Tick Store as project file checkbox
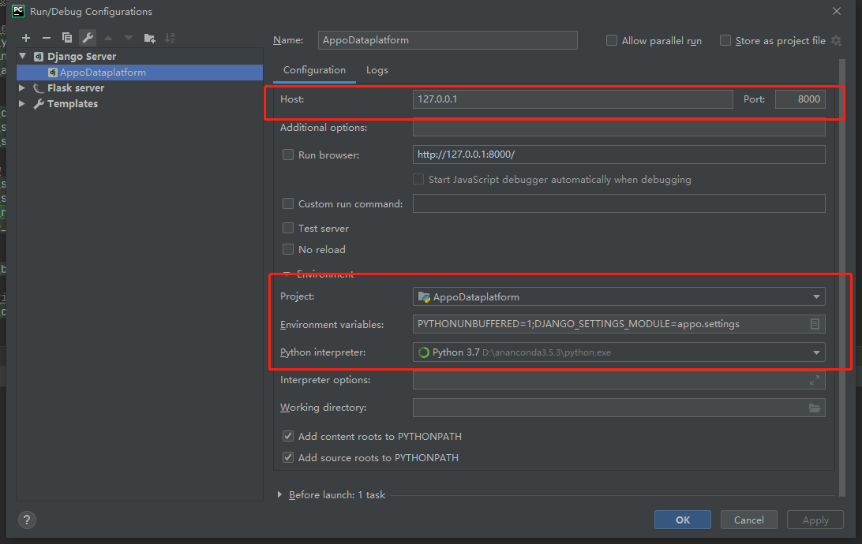862x544 pixels. click(725, 41)
